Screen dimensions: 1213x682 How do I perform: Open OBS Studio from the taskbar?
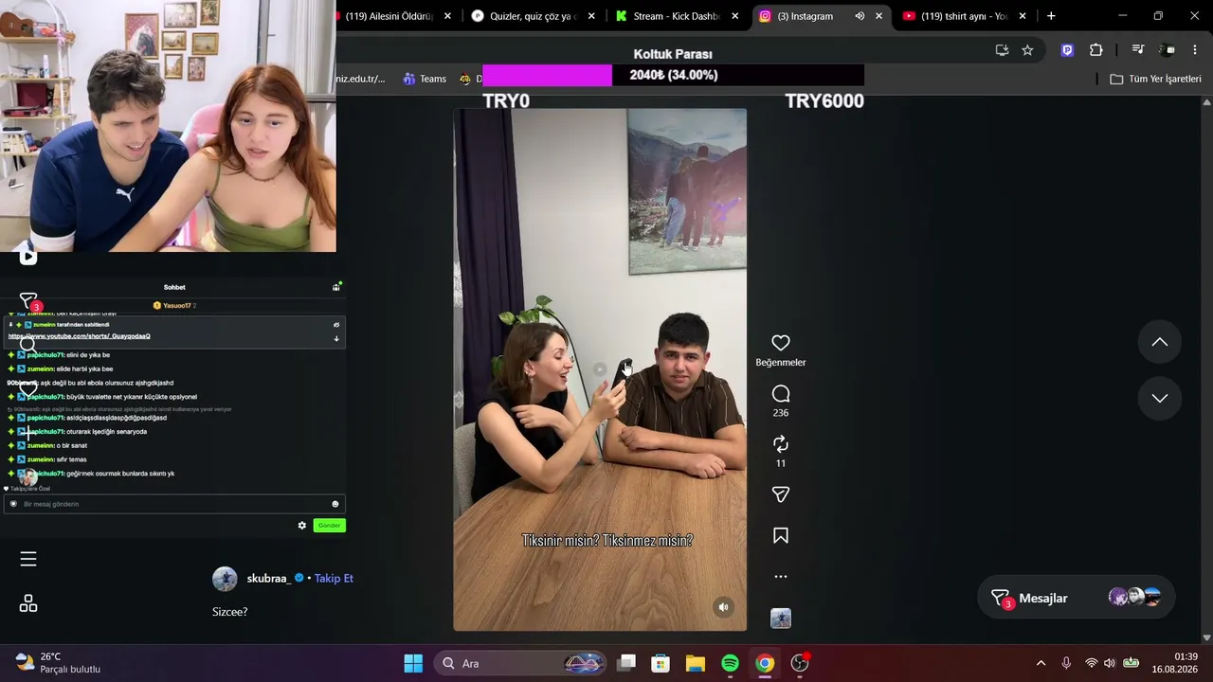click(800, 663)
